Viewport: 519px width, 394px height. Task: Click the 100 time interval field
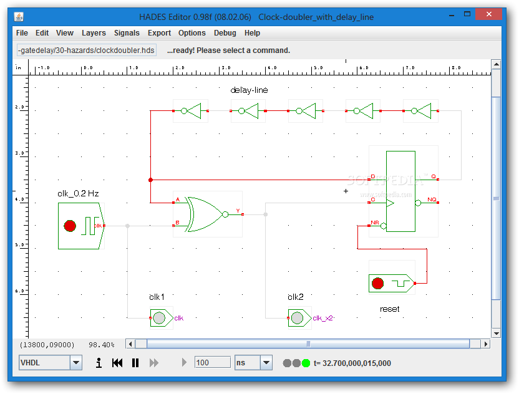pyautogui.click(x=213, y=363)
